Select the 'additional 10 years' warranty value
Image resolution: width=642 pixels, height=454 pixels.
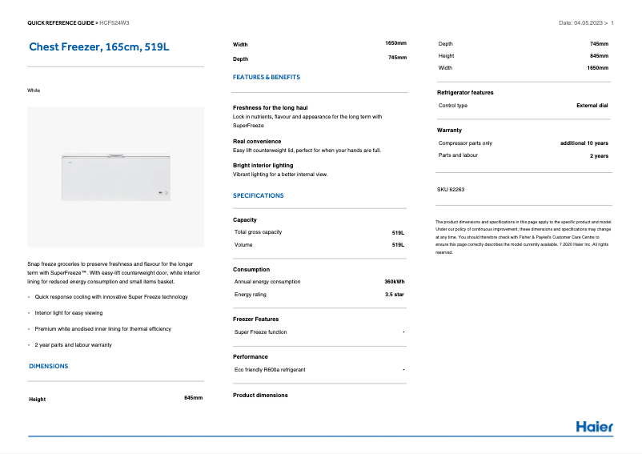coord(584,143)
